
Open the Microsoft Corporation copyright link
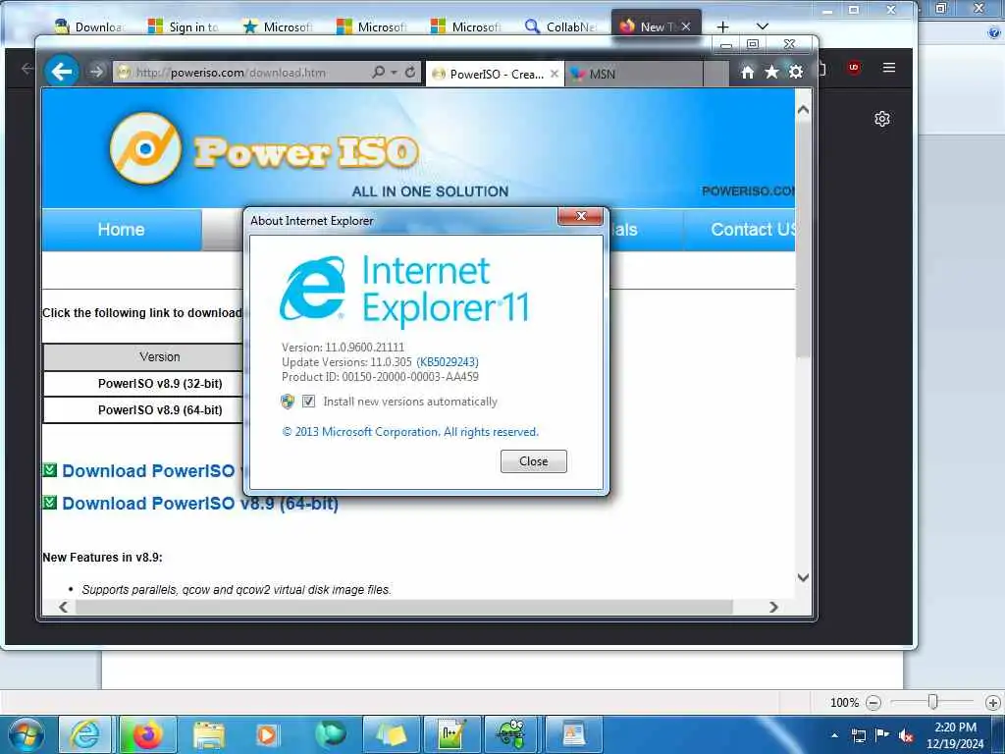[x=410, y=432]
